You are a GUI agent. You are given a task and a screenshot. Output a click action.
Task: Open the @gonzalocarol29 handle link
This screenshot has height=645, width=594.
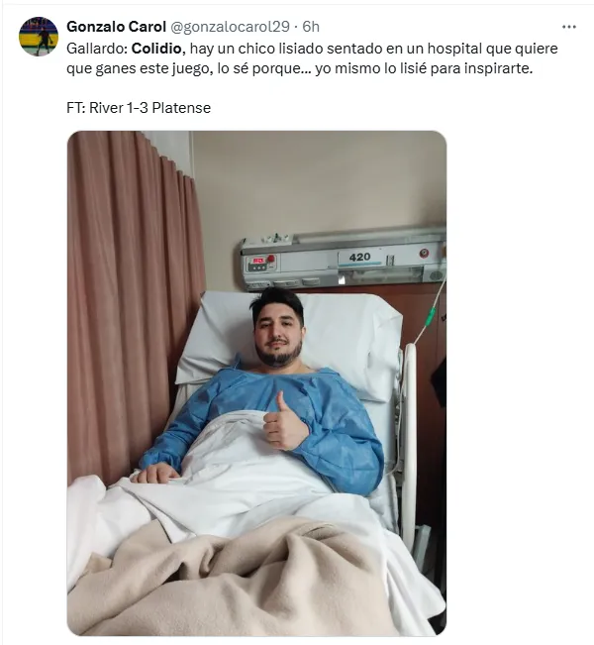click(x=230, y=27)
